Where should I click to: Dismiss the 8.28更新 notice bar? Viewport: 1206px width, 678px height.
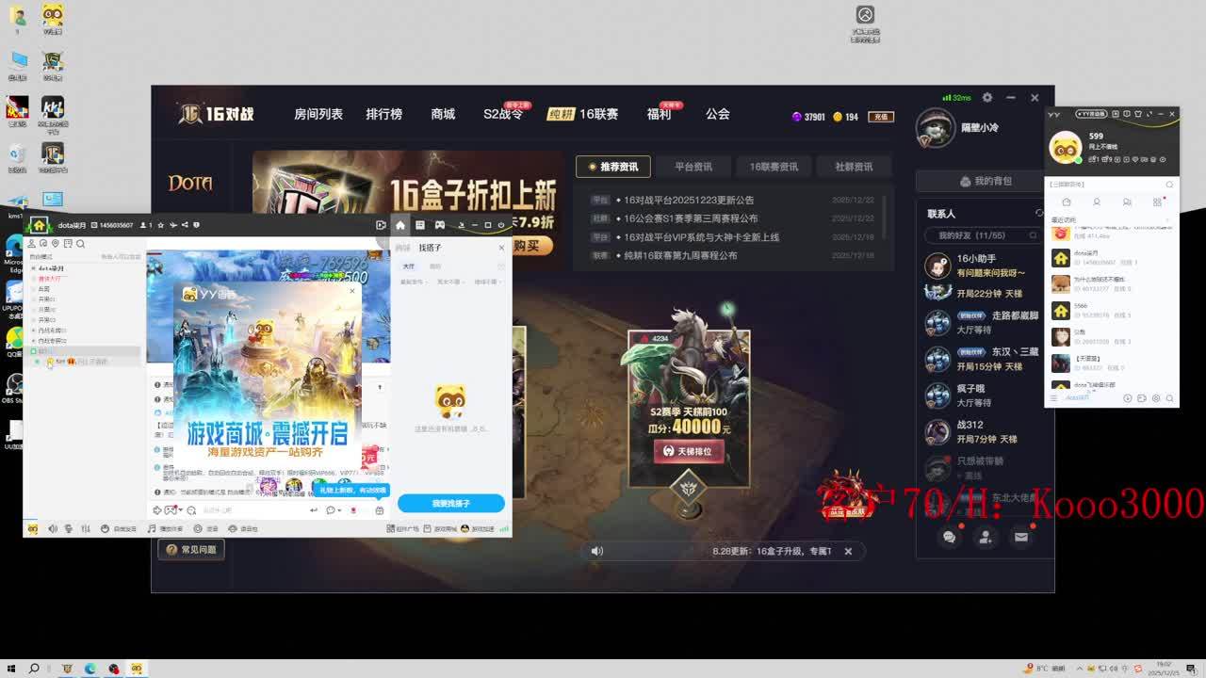pyautogui.click(x=848, y=551)
